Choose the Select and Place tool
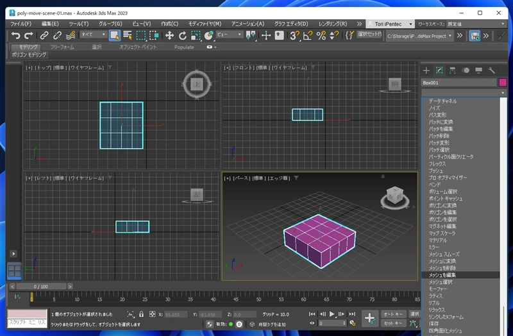 pos(208,35)
